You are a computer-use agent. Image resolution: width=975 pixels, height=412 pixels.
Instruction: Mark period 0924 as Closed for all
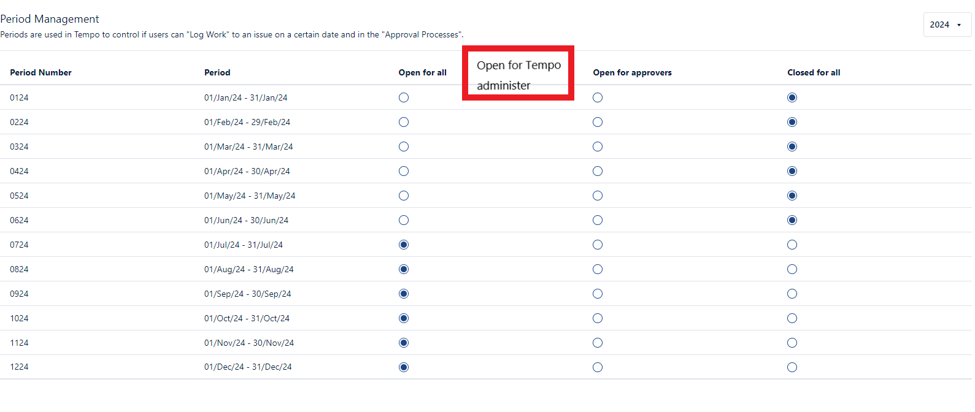792,294
